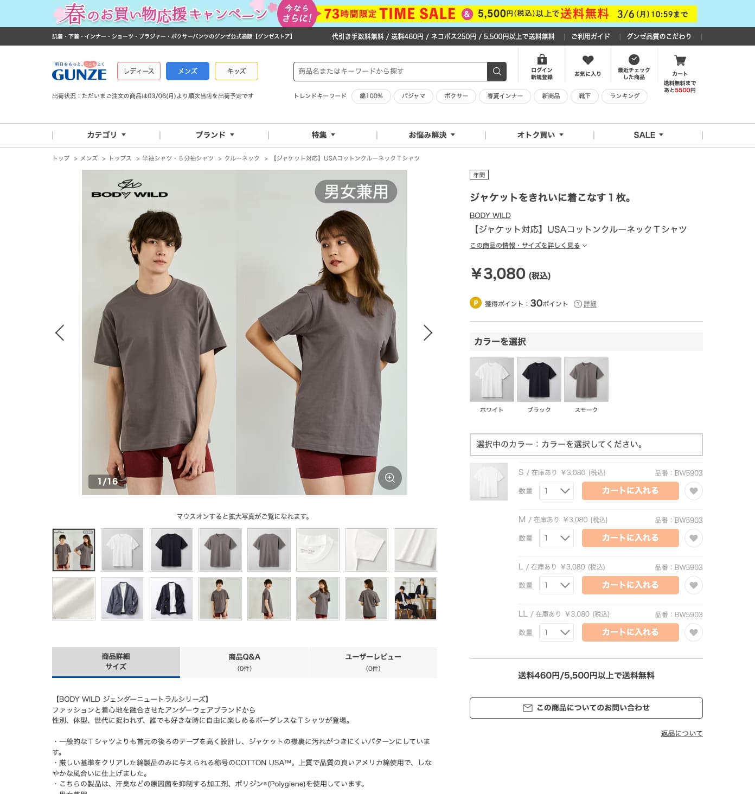Image resolution: width=755 pixels, height=794 pixels.
Task: Open 返品について link
Action: (x=682, y=734)
